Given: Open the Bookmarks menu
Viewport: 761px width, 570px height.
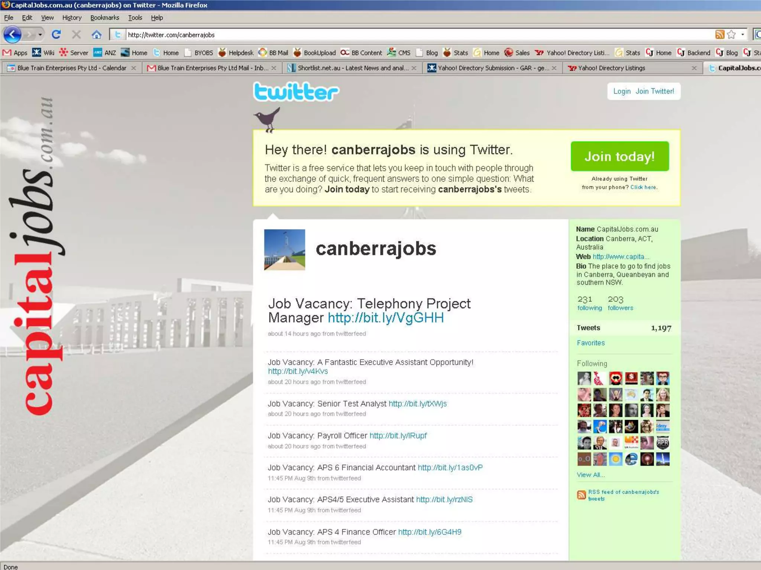Looking at the screenshot, I should [x=104, y=17].
